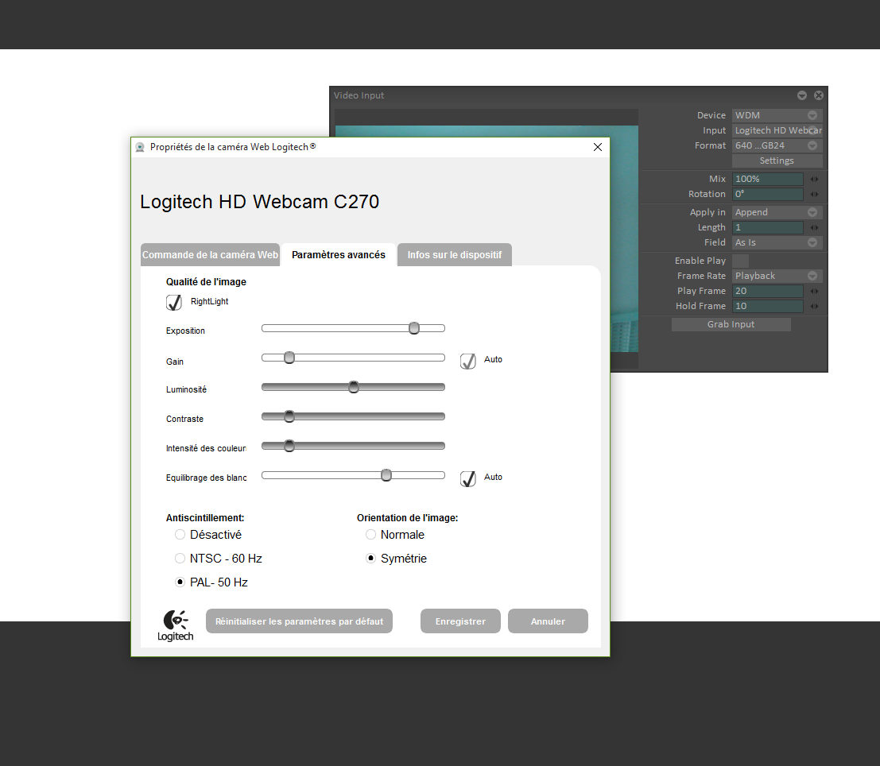This screenshot has height=766, width=880.
Task: Click the Play Frame field showing 20
Action: [x=768, y=291]
